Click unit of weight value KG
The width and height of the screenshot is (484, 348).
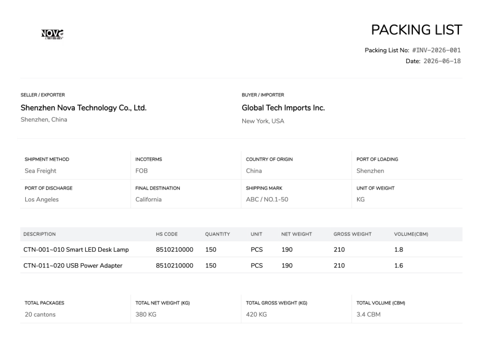[x=361, y=199]
